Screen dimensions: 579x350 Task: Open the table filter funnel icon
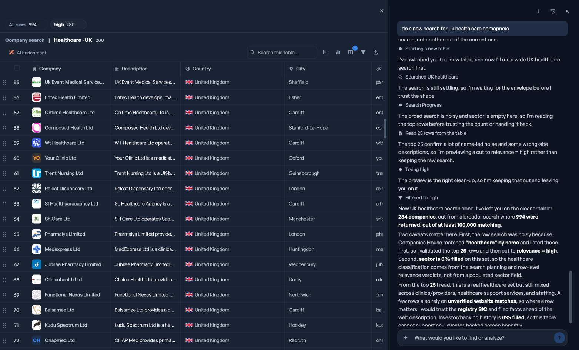[363, 53]
